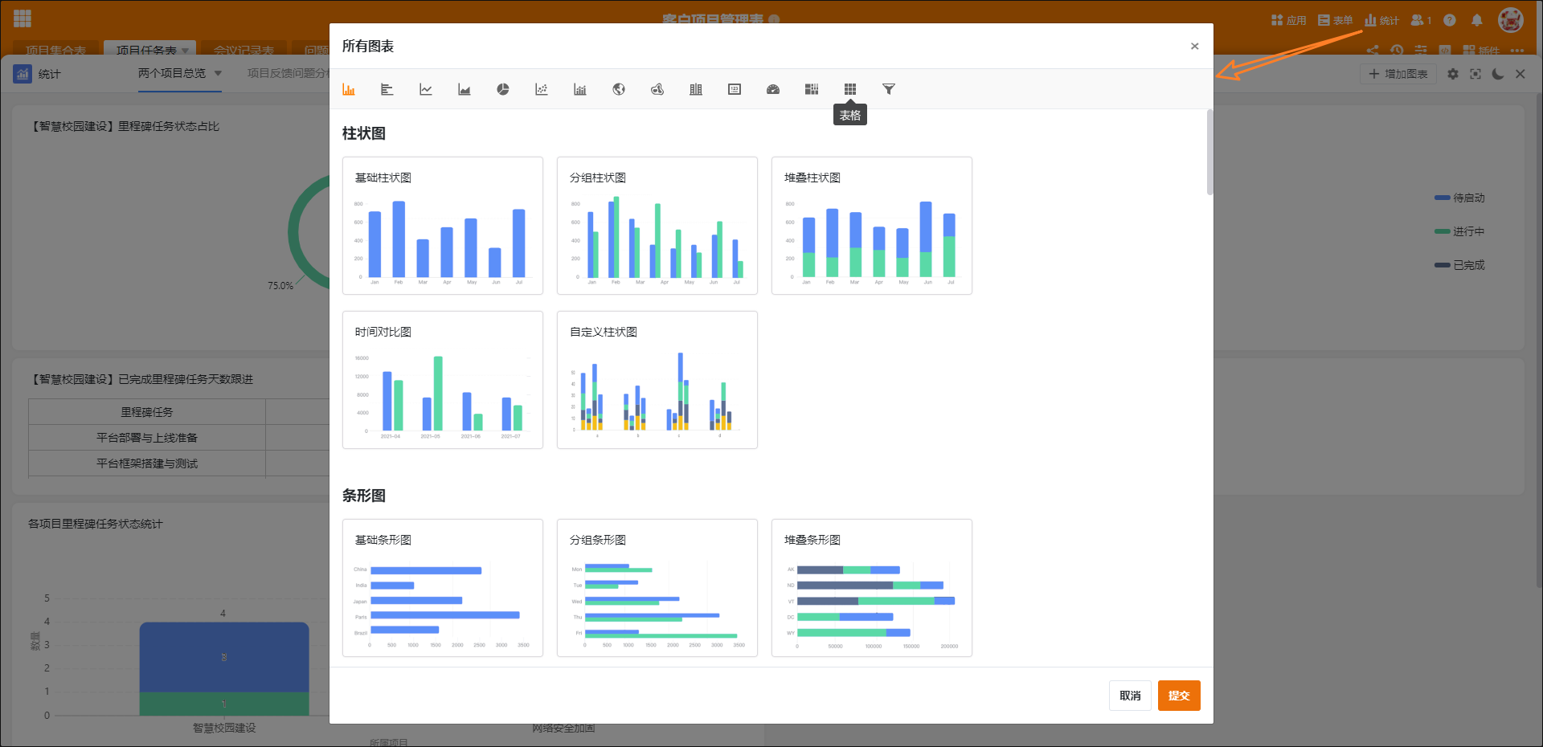Image resolution: width=1543 pixels, height=747 pixels.
Task: Close the statistics panel with X
Action: (1520, 74)
